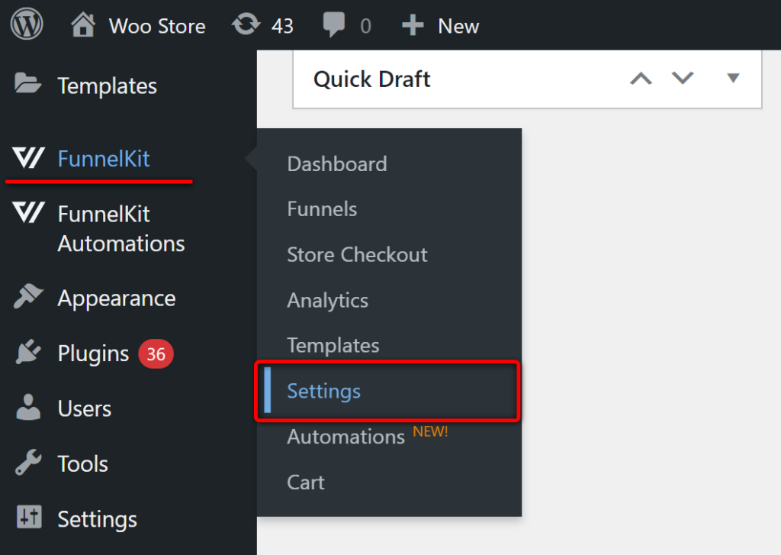The height and width of the screenshot is (555, 781).
Task: Open Woo Store via the home icon
Action: click(82, 24)
